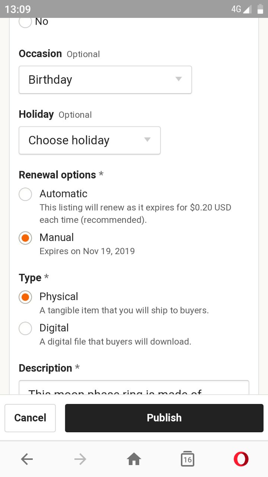Click the Publish button

tap(164, 418)
